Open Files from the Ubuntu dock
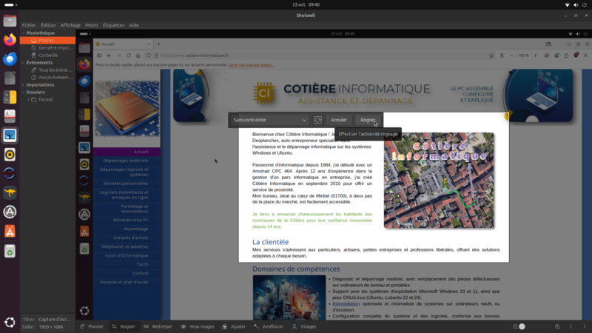 click(10, 21)
